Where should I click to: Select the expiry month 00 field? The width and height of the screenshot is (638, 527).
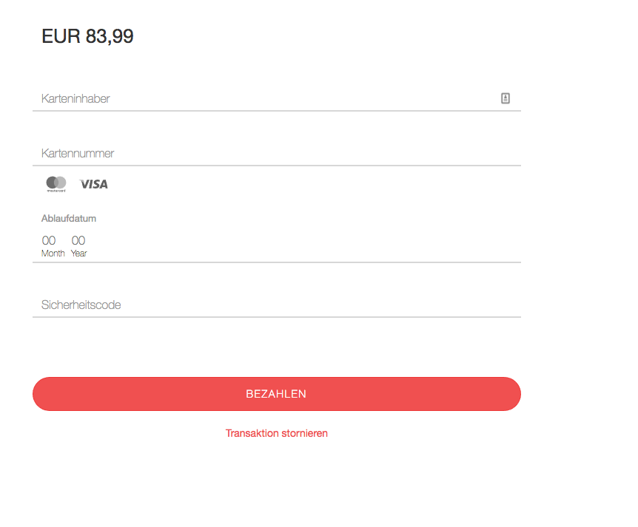49,240
